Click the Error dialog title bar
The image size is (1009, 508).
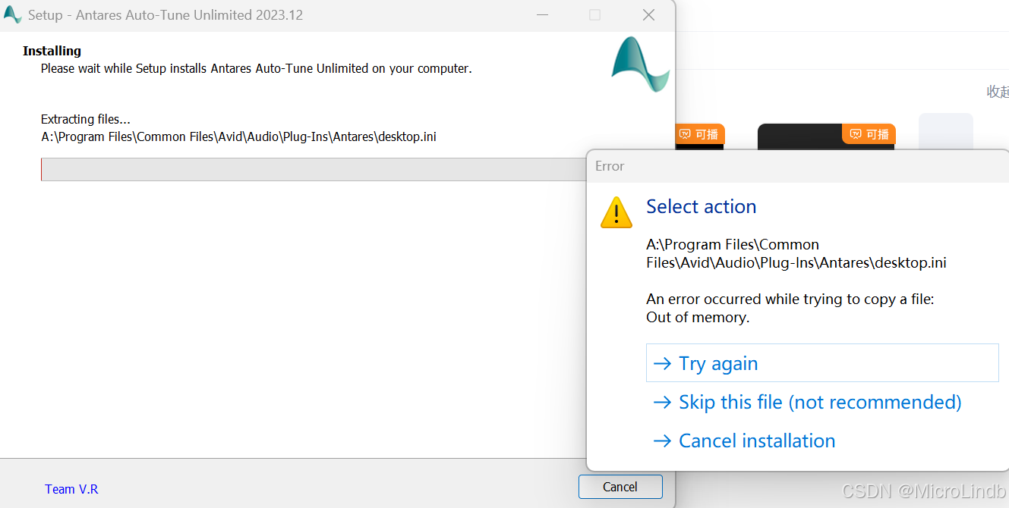click(797, 165)
